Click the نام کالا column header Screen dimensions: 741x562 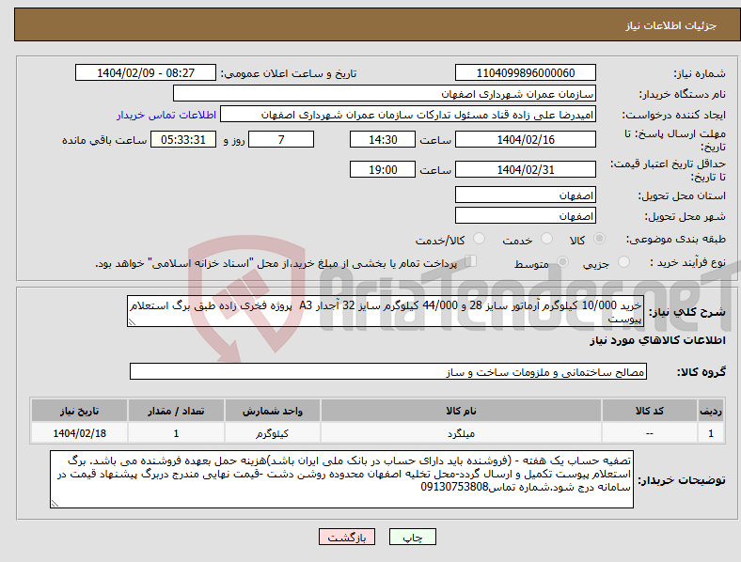coord(461,411)
